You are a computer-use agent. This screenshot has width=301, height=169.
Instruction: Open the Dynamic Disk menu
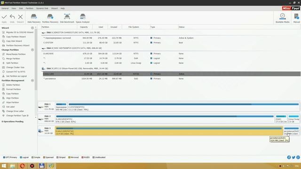pyautogui.click(x=42, y=8)
